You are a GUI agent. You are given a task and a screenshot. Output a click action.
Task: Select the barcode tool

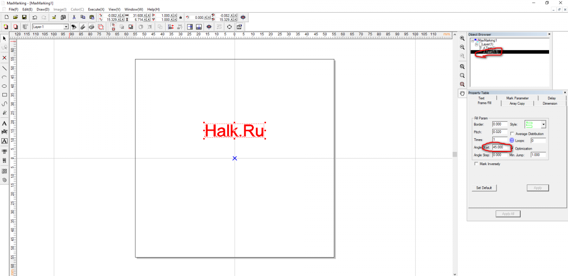pos(5,151)
